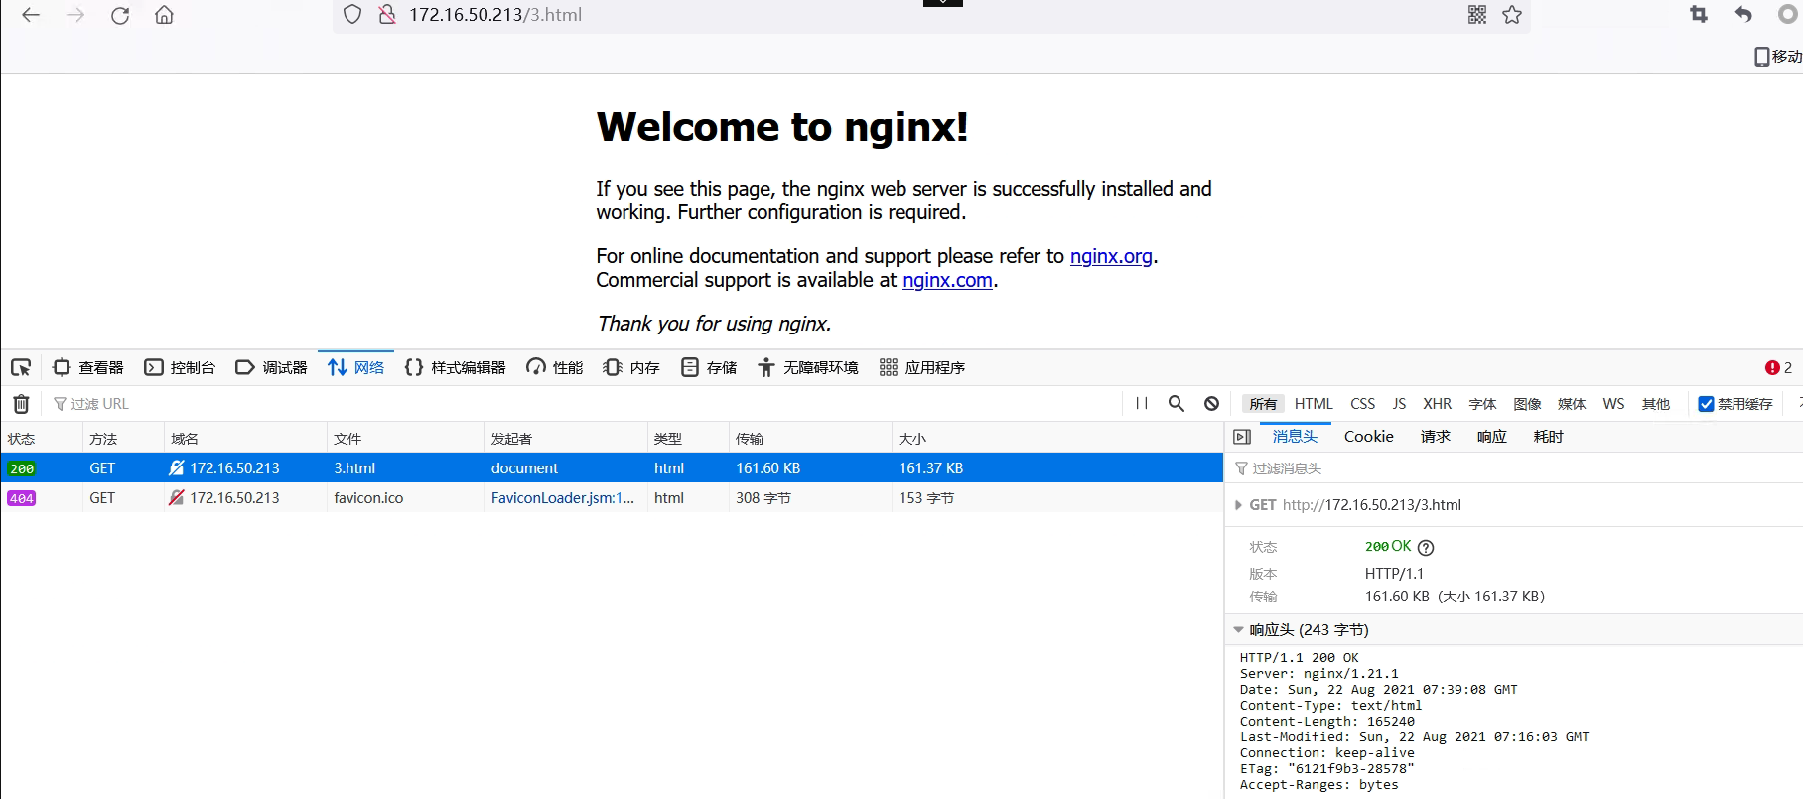Open the 存储 storage tab
The height and width of the screenshot is (799, 1803).
click(709, 367)
